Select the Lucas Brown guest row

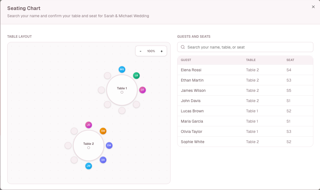[x=245, y=111]
